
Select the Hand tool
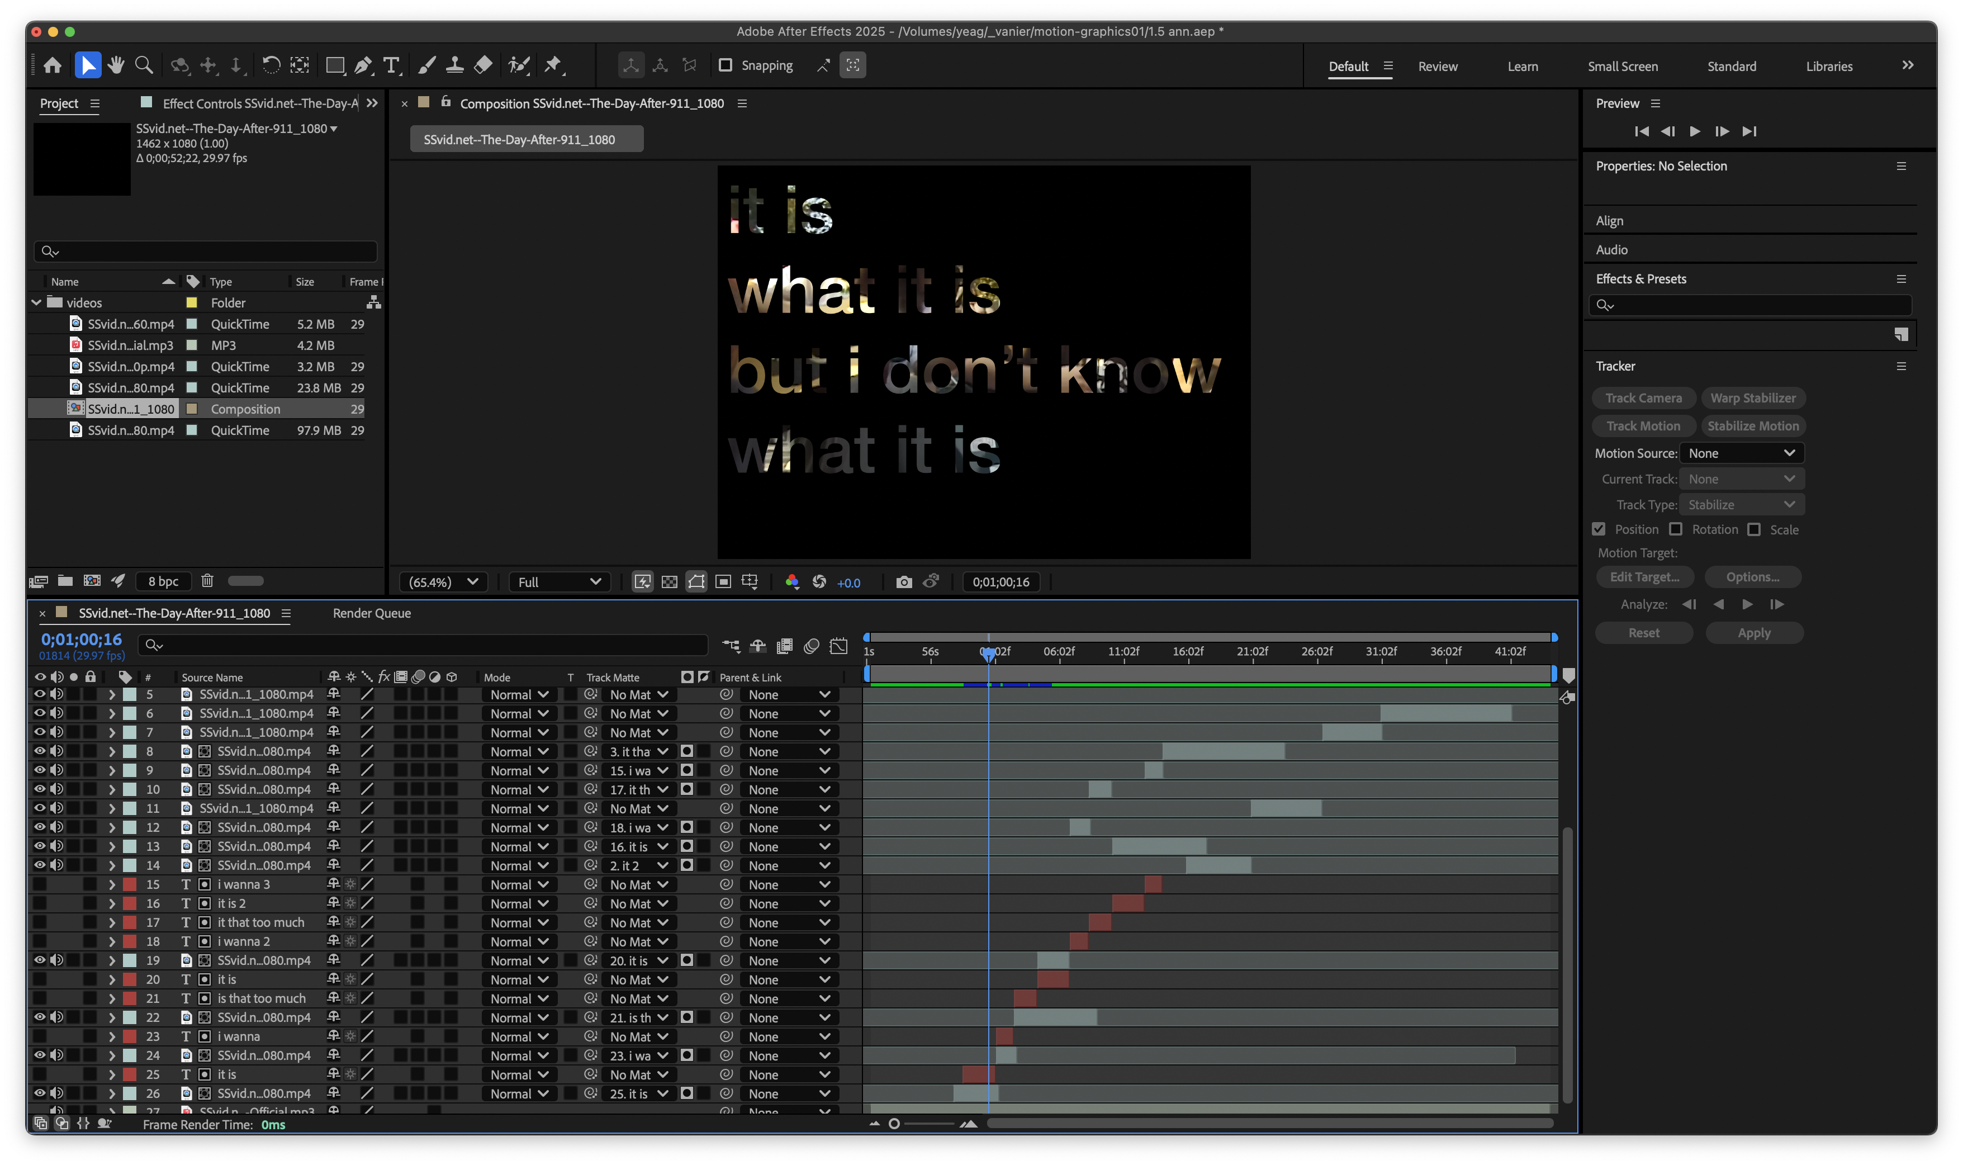point(116,65)
